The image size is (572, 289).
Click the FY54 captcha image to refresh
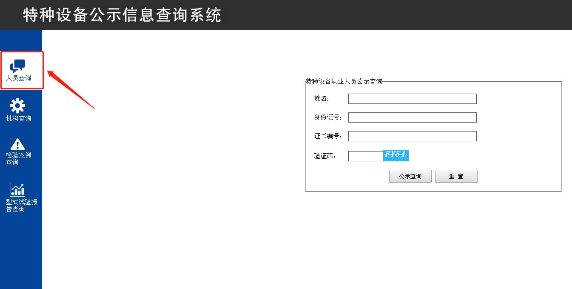tap(396, 155)
